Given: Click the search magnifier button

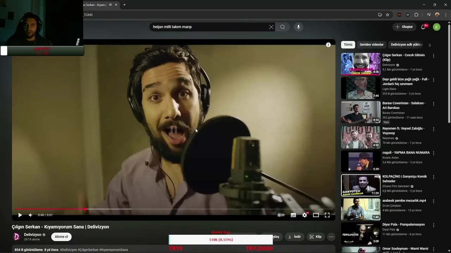Looking at the screenshot, I should tap(283, 27).
